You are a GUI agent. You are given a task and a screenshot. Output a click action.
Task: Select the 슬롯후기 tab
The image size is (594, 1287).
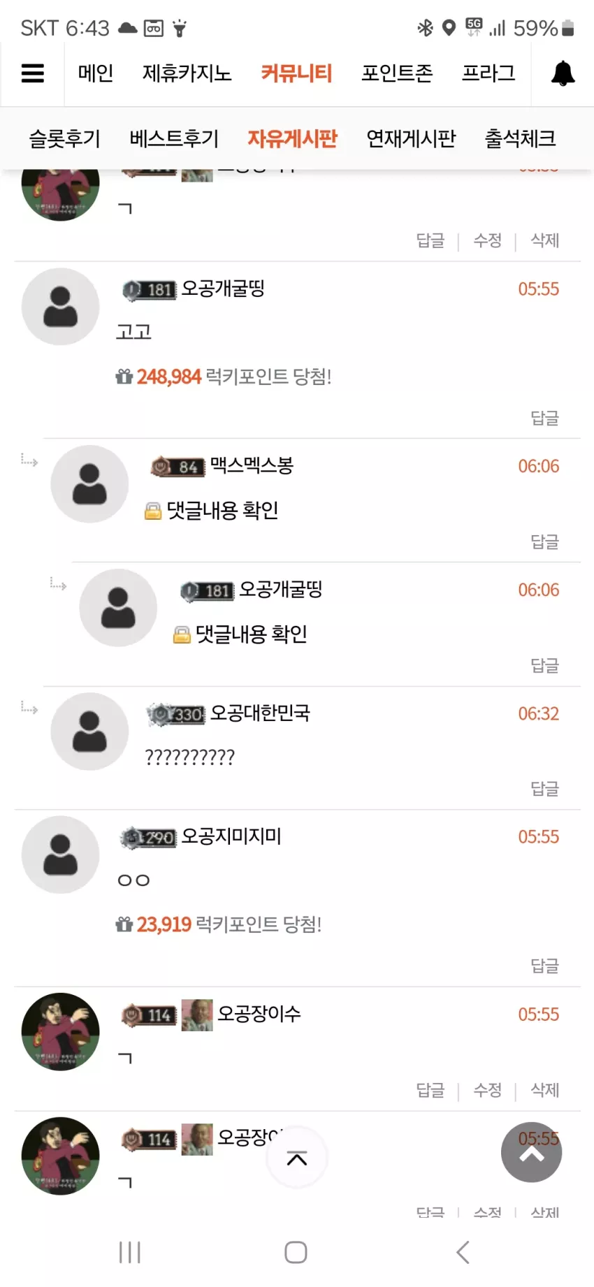pyautogui.click(x=64, y=138)
